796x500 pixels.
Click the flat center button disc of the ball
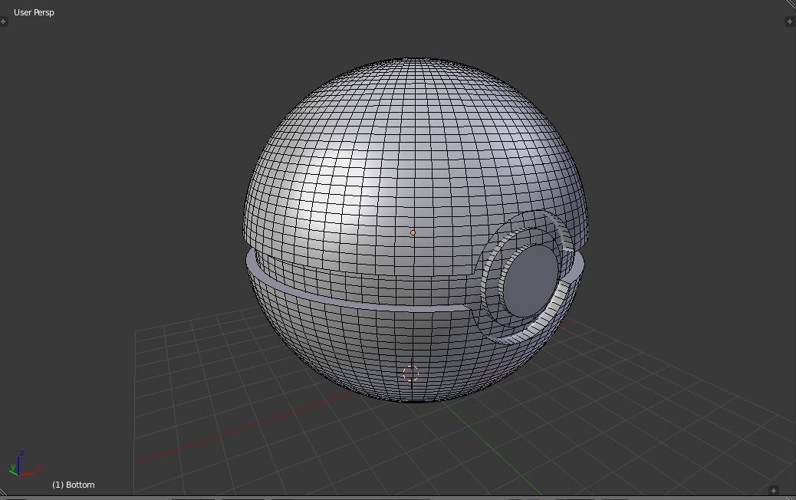coord(531,281)
